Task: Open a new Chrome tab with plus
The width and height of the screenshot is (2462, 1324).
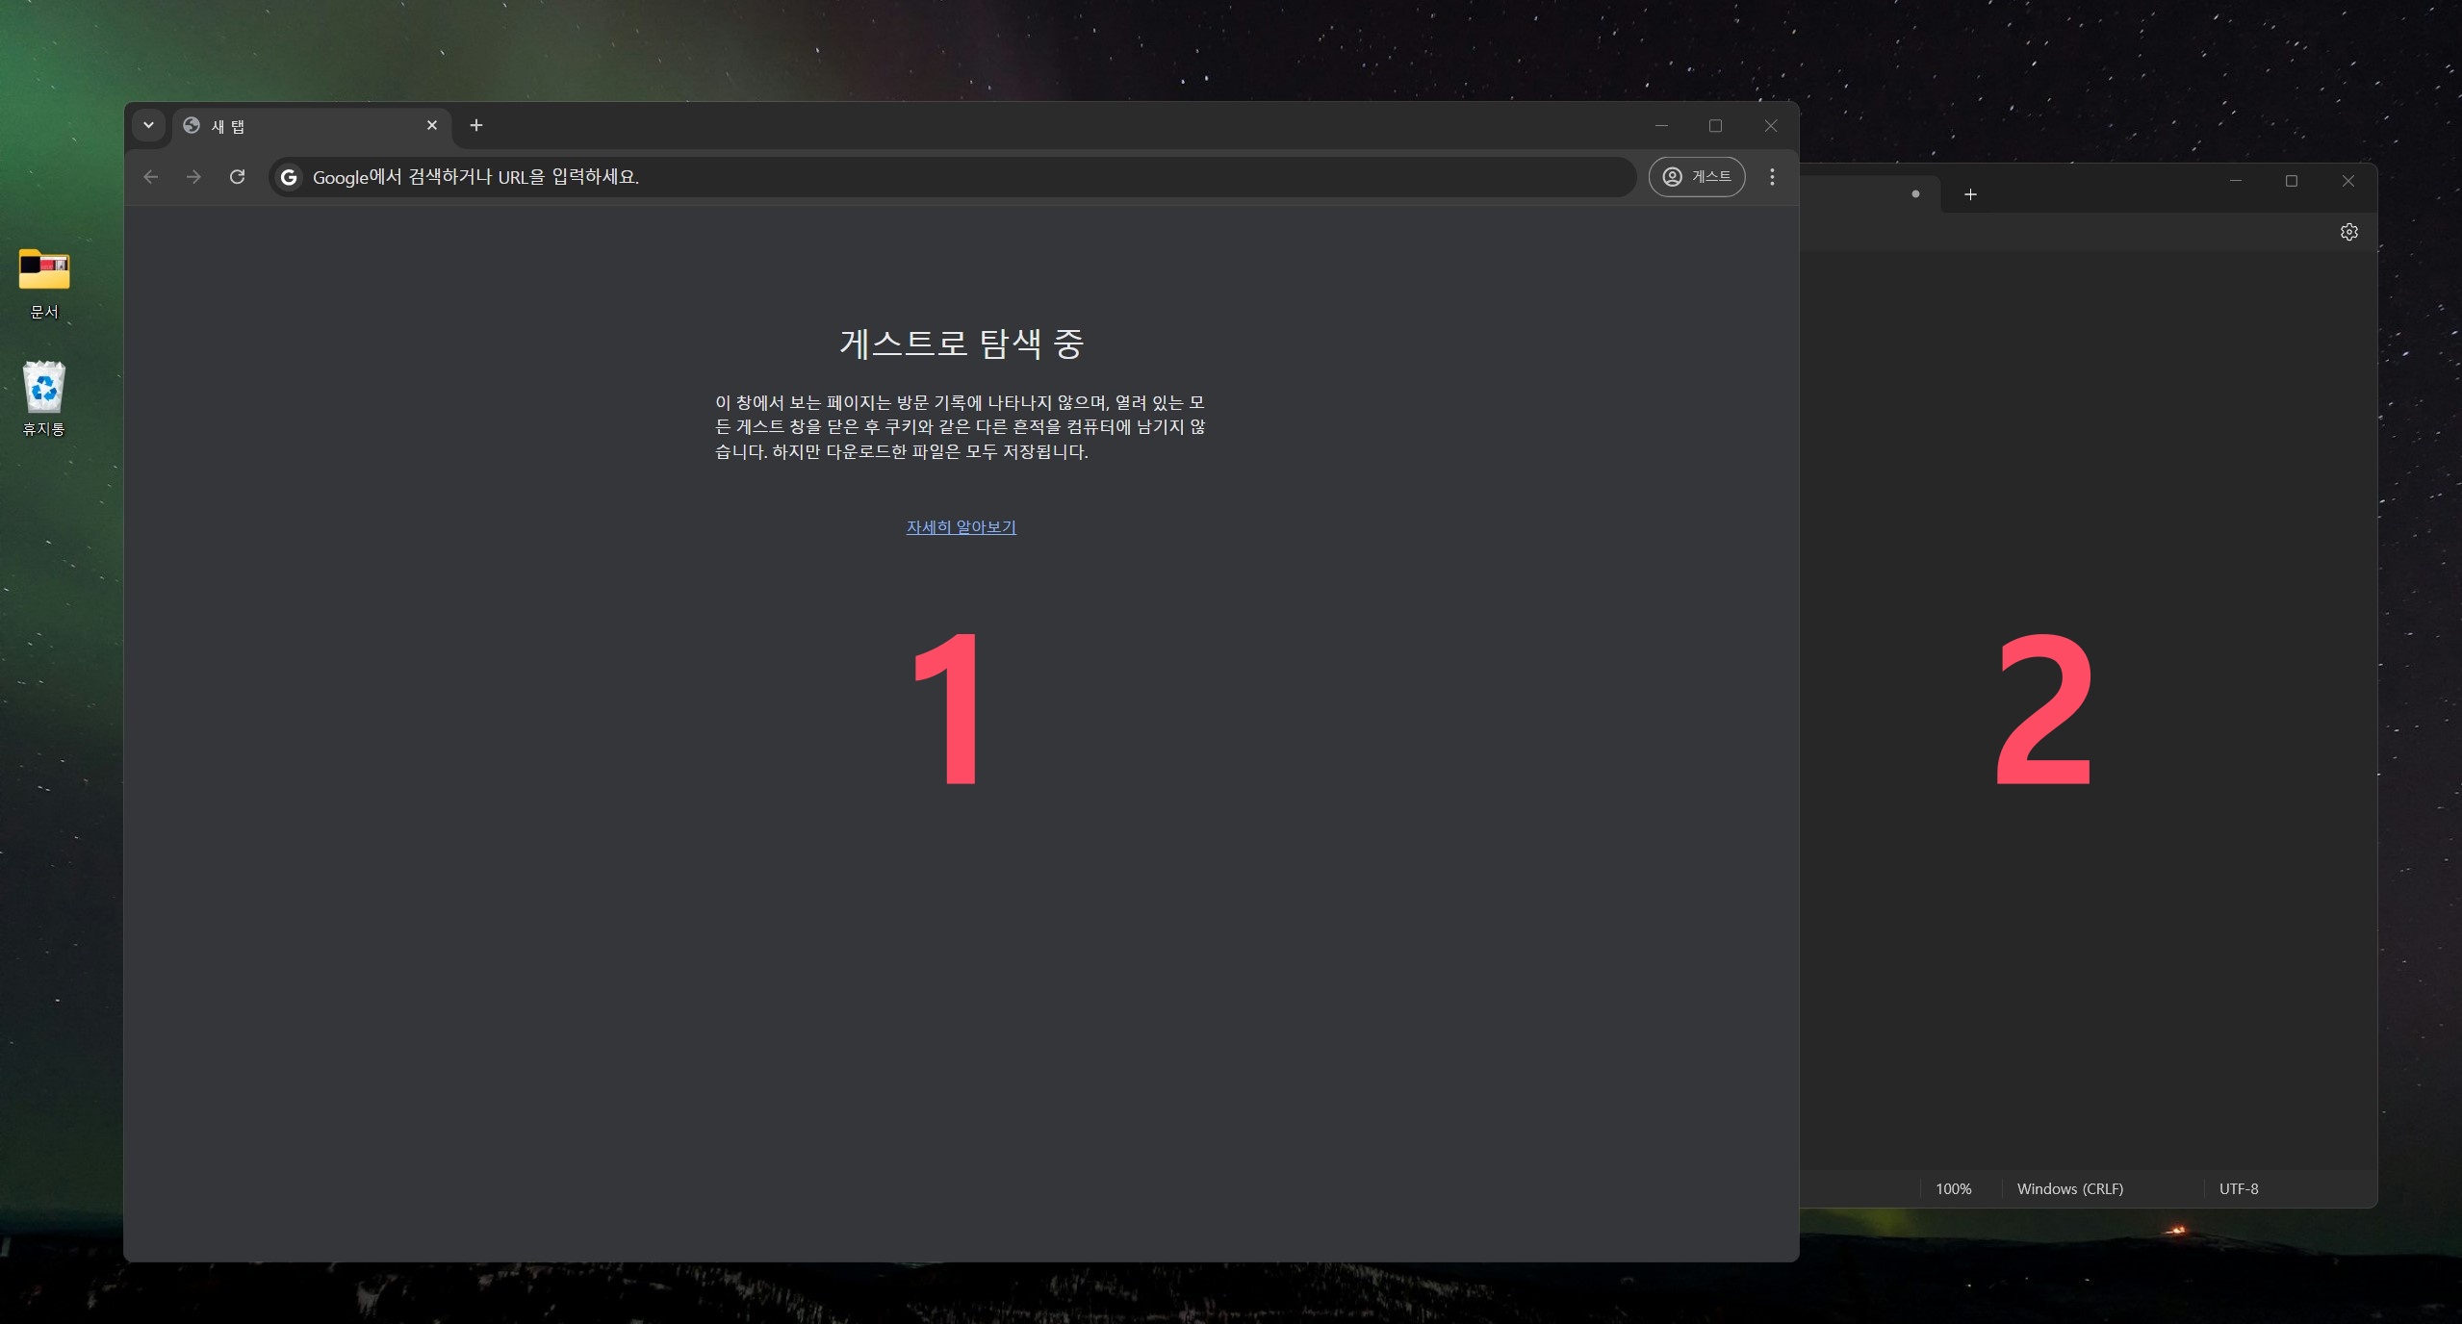Action: click(475, 125)
